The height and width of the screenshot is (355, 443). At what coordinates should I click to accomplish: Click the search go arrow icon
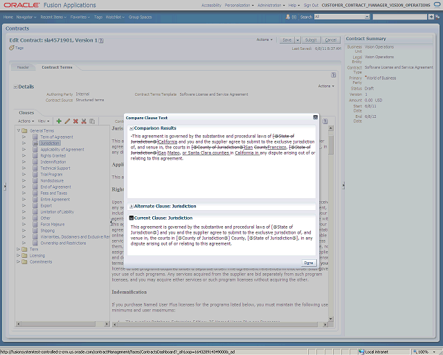coord(431,17)
